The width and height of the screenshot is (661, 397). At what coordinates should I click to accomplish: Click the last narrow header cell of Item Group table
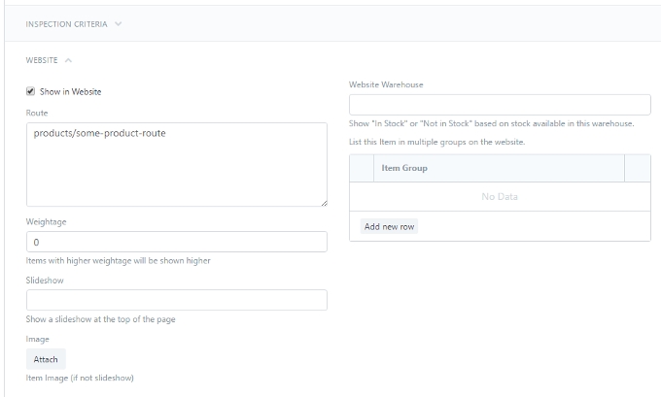point(638,168)
